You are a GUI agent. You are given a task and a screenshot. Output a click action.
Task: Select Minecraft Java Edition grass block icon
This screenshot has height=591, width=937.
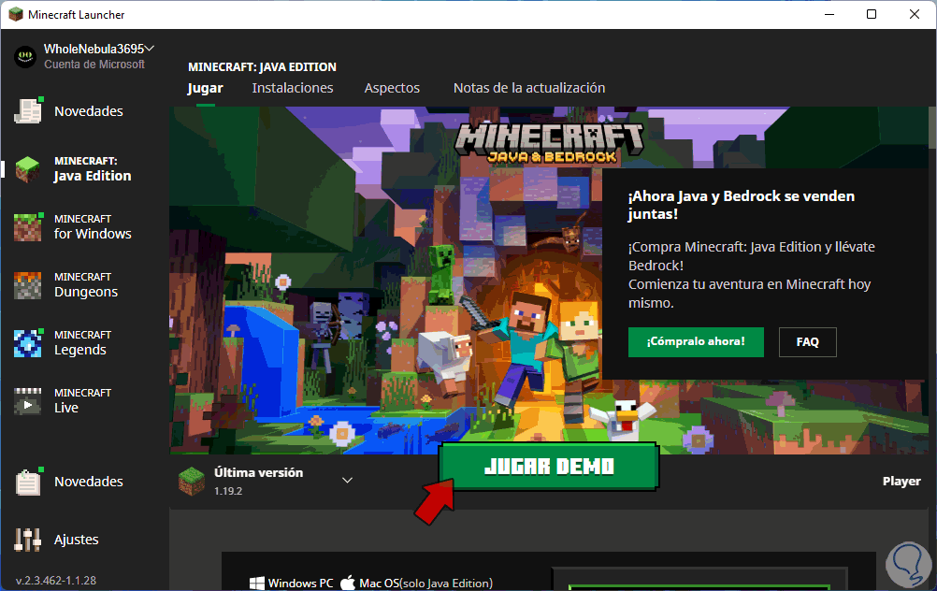28,169
